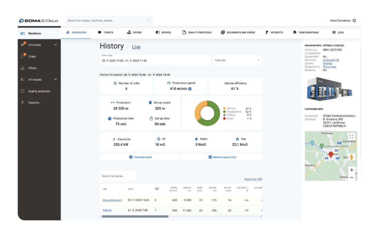380x235 pixels.
Task: Zoom in on the map
Action: pos(351,170)
